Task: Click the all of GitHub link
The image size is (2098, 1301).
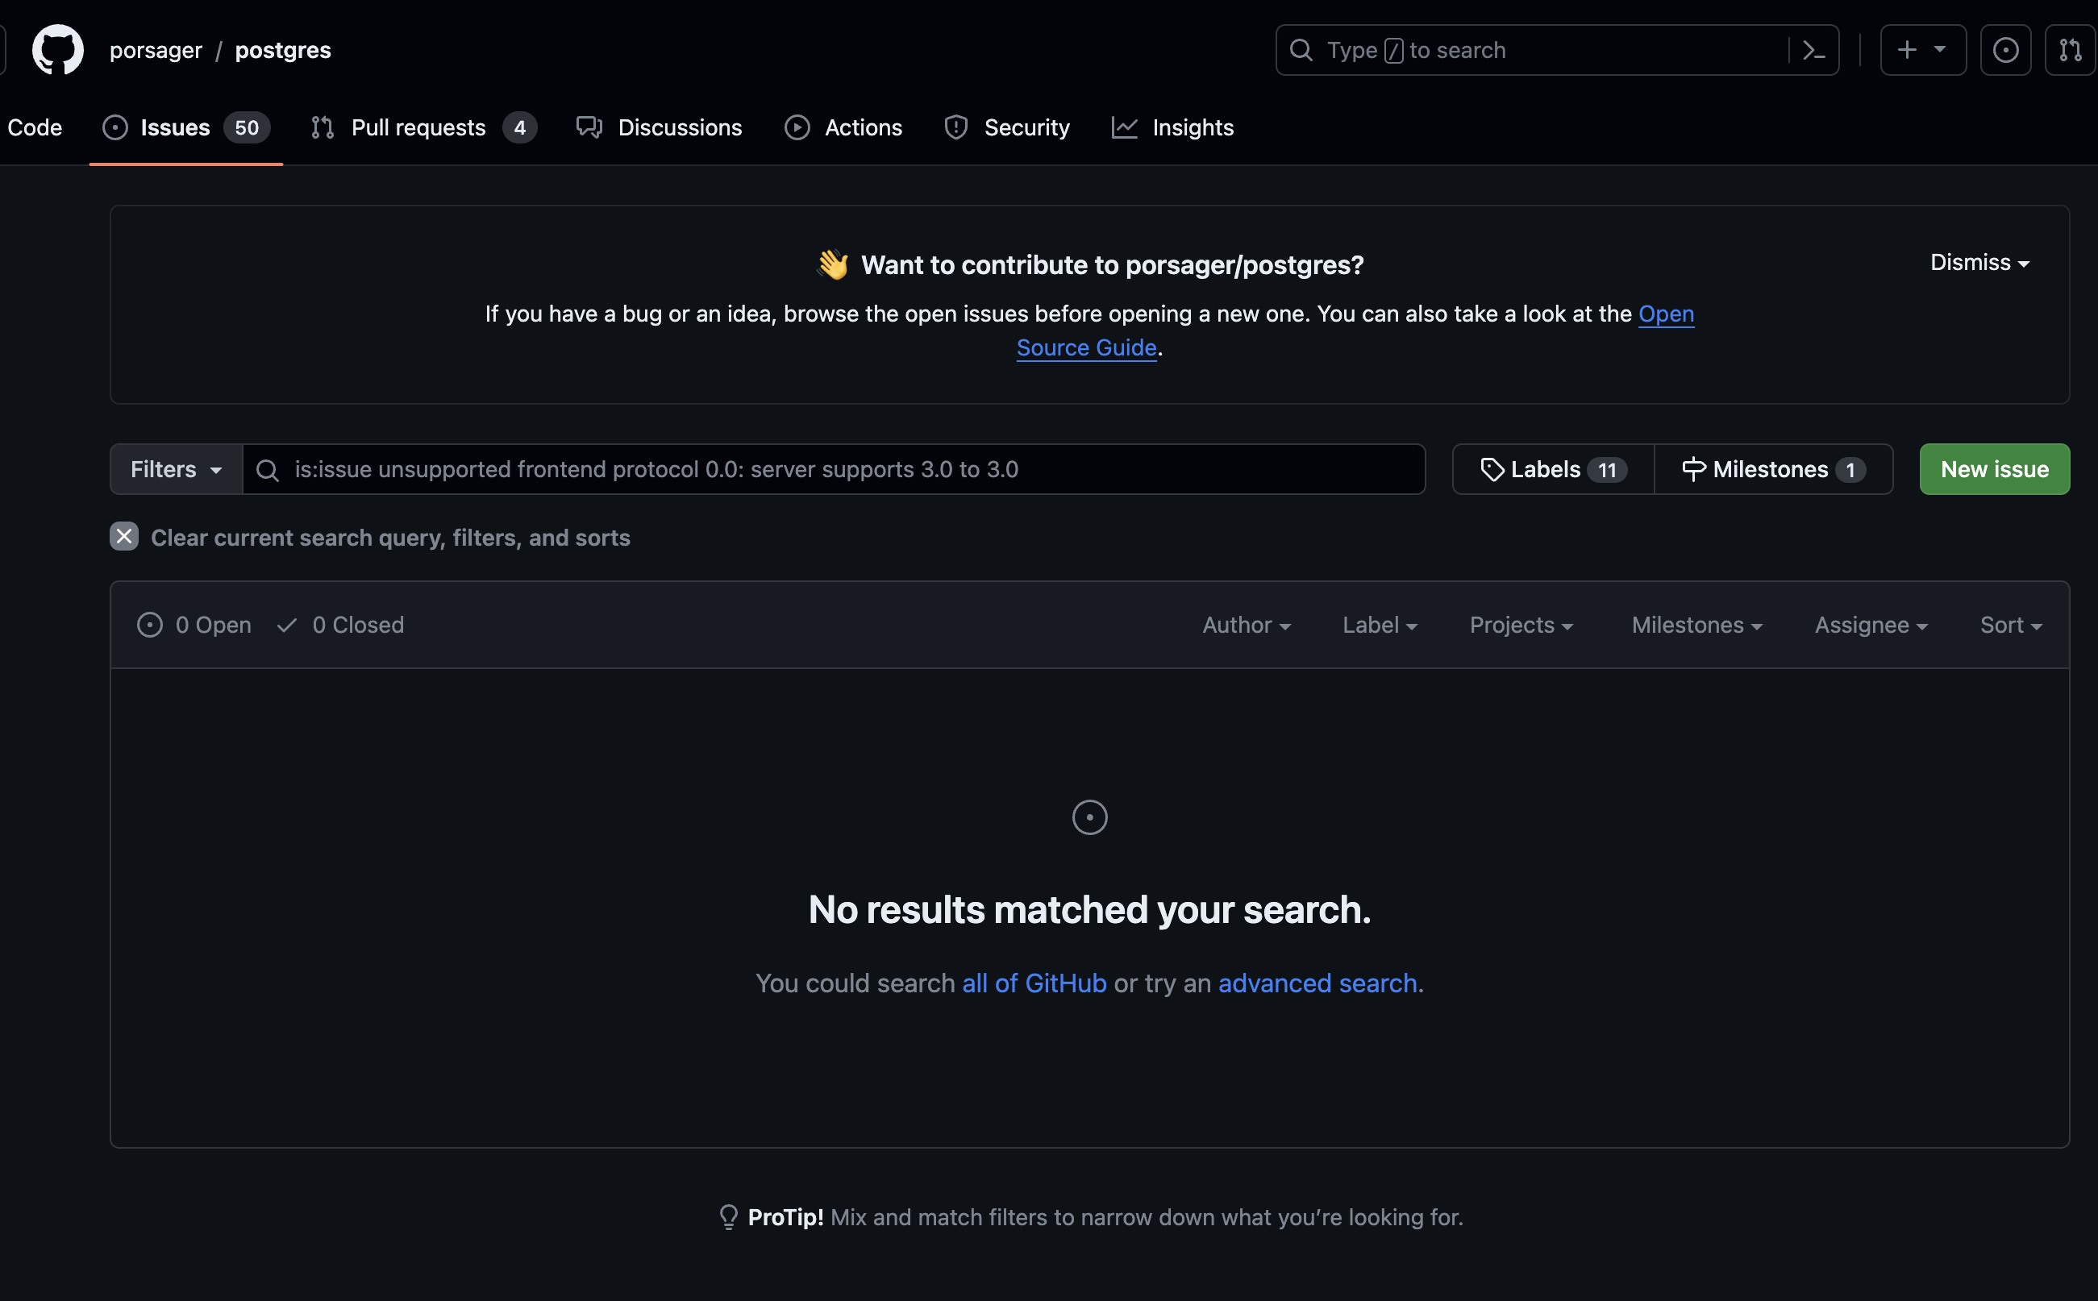Action: tap(1034, 983)
